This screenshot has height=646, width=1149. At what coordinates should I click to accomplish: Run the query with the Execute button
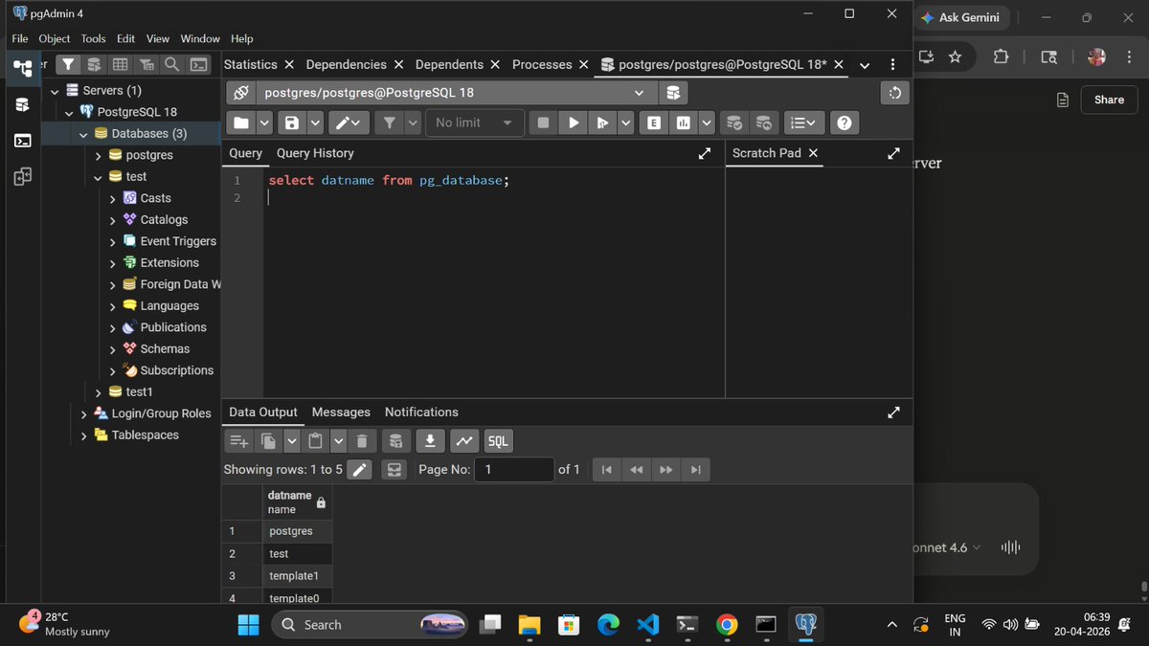point(572,122)
